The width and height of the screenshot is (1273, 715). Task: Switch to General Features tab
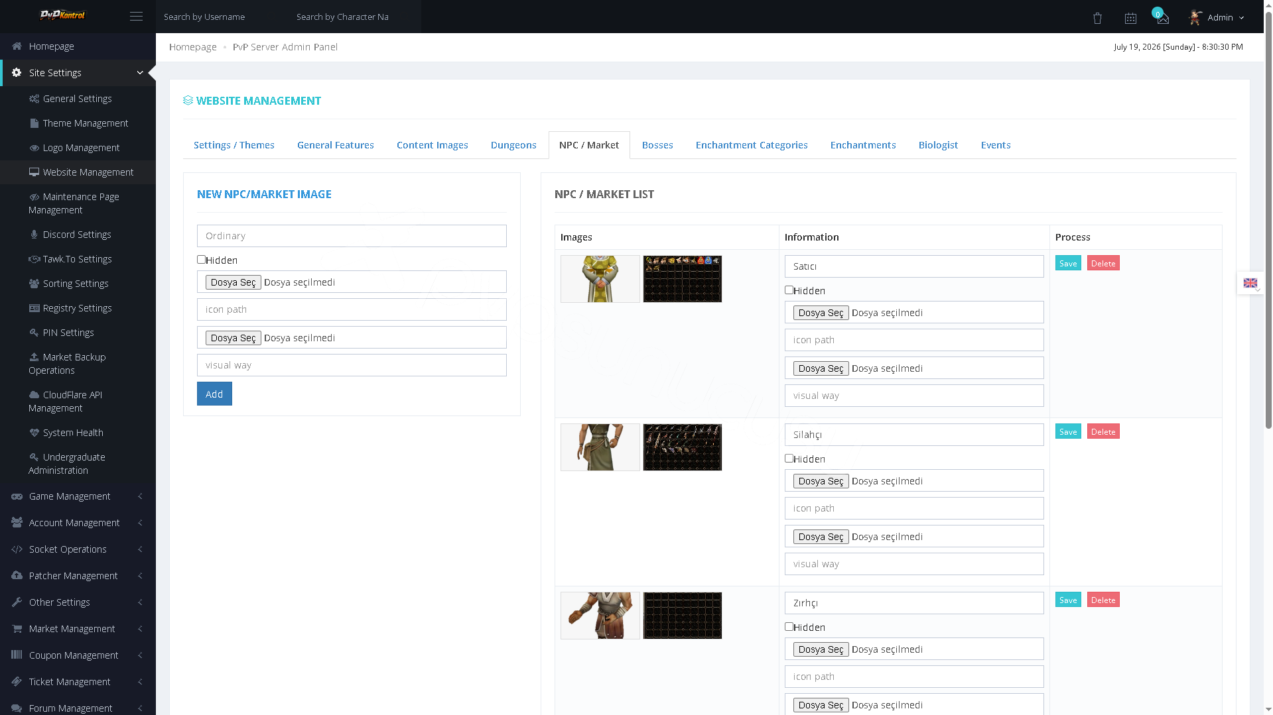(x=336, y=145)
